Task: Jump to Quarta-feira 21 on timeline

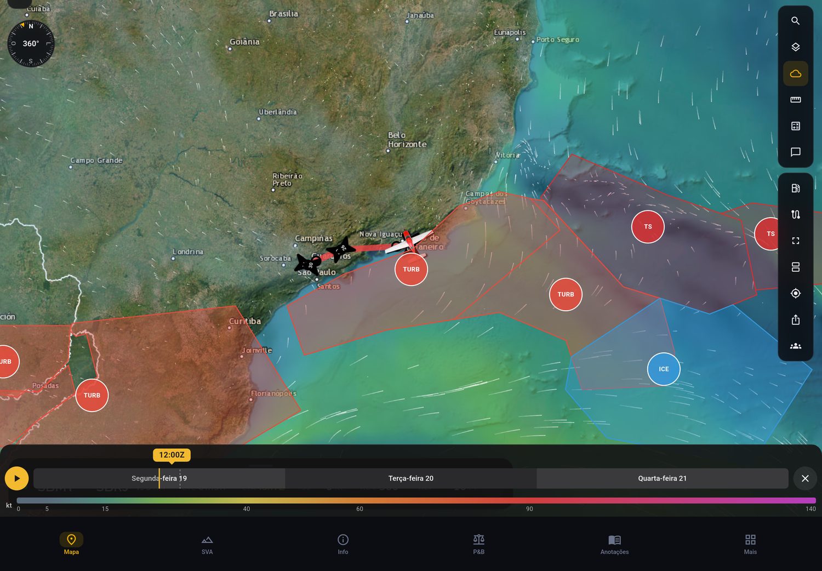Action: click(x=662, y=478)
